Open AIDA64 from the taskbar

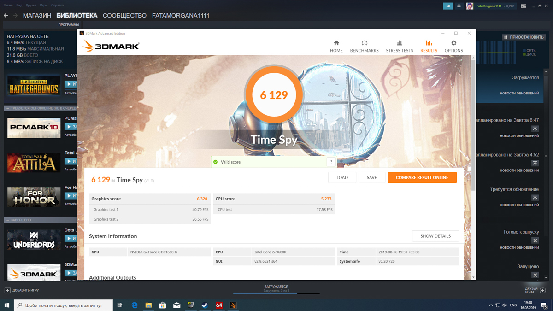(219, 305)
